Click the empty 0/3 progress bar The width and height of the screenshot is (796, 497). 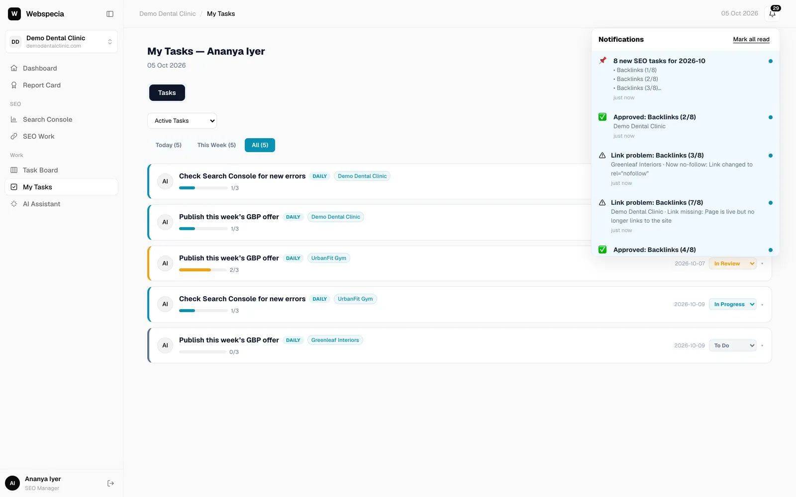(203, 352)
